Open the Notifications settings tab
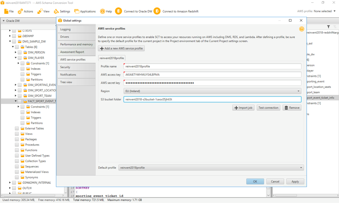This screenshot has height=203, width=339. 77,75
